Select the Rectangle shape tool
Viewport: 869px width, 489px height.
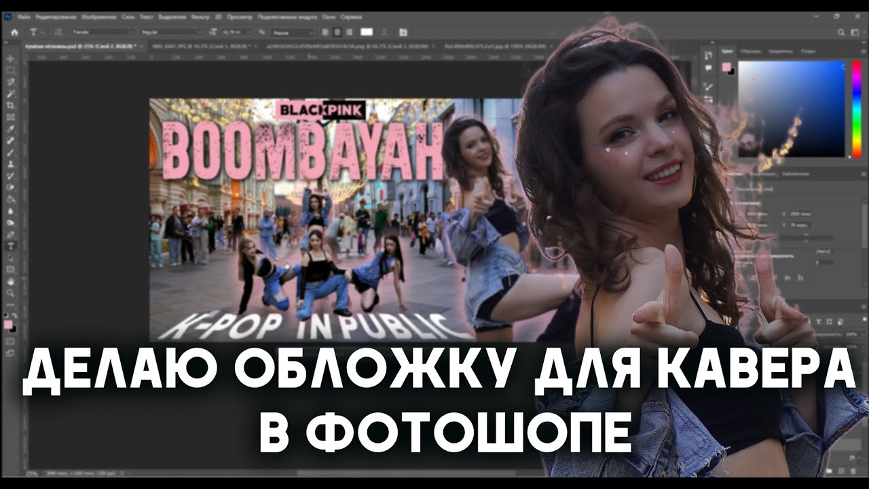click(11, 270)
